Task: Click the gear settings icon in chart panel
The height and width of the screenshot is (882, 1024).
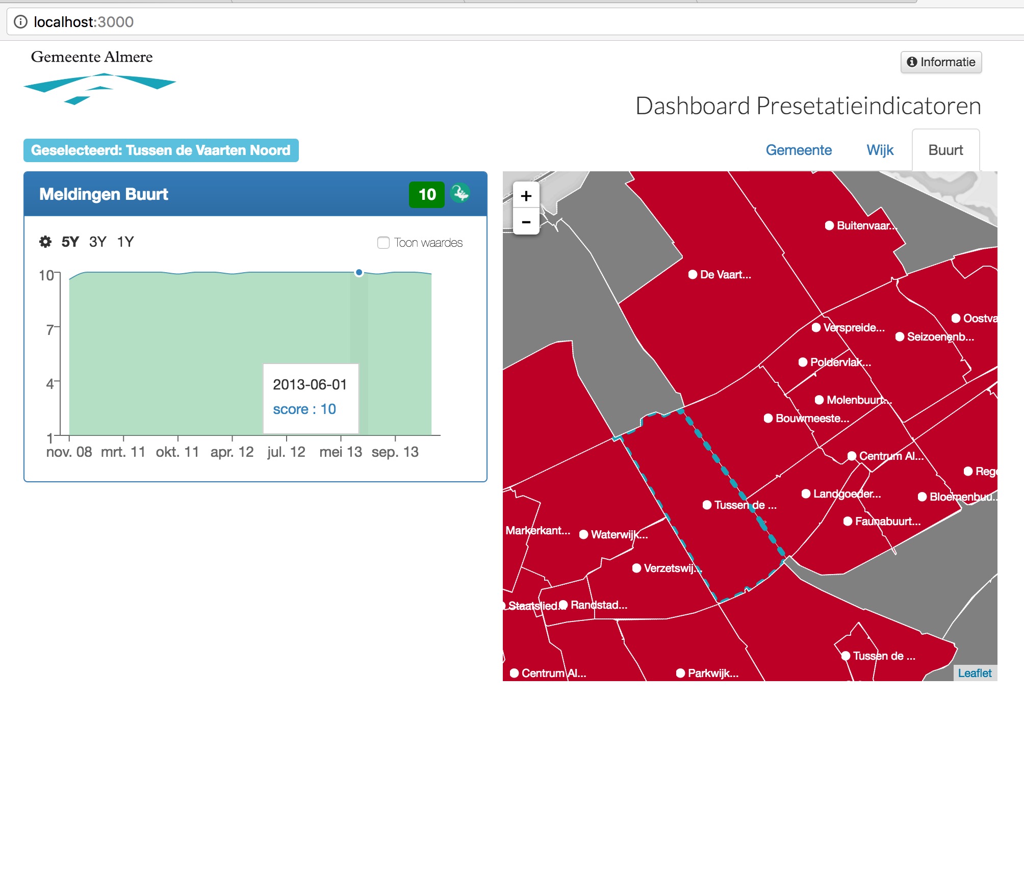Action: (45, 242)
